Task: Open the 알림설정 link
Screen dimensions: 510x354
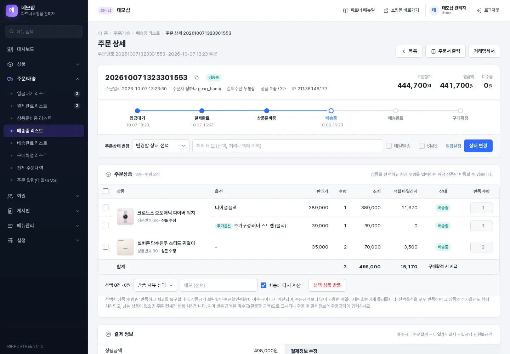Action: click(x=453, y=146)
